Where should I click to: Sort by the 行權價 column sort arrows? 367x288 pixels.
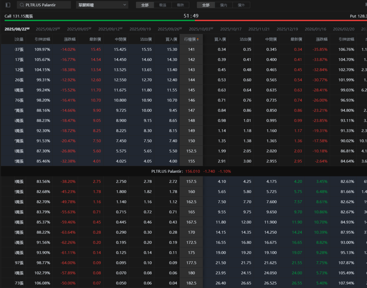198,39
